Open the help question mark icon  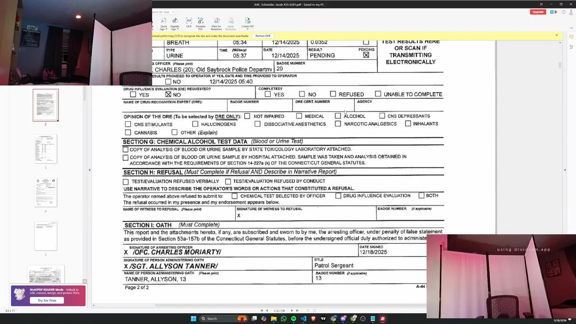(564, 12)
